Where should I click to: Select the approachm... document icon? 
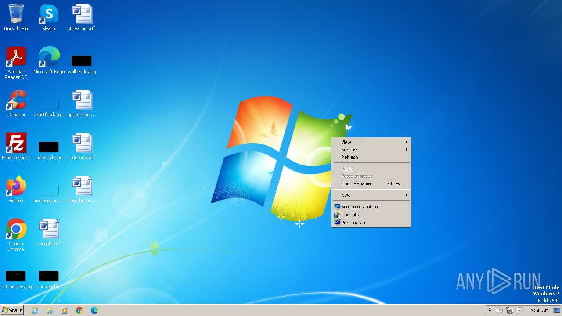click(82, 104)
